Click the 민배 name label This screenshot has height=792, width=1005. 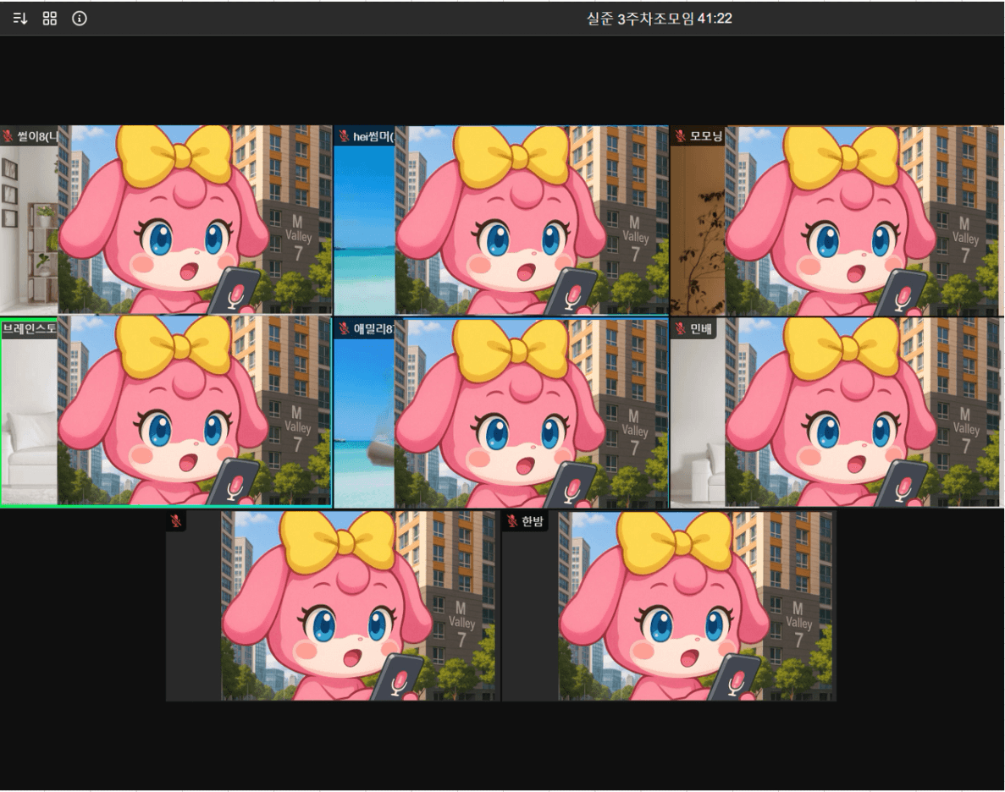700,328
